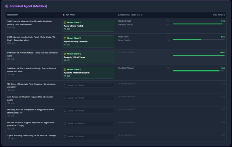The width and height of the screenshot is (232, 147).
Task: Click the 100% spec match progress bar
Action: [x=199, y=55]
